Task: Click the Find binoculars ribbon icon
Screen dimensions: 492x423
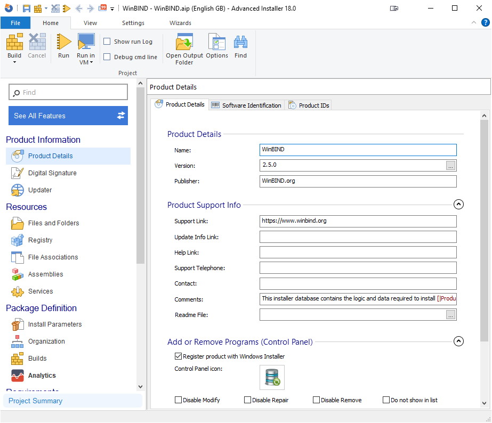Action: pos(240,42)
